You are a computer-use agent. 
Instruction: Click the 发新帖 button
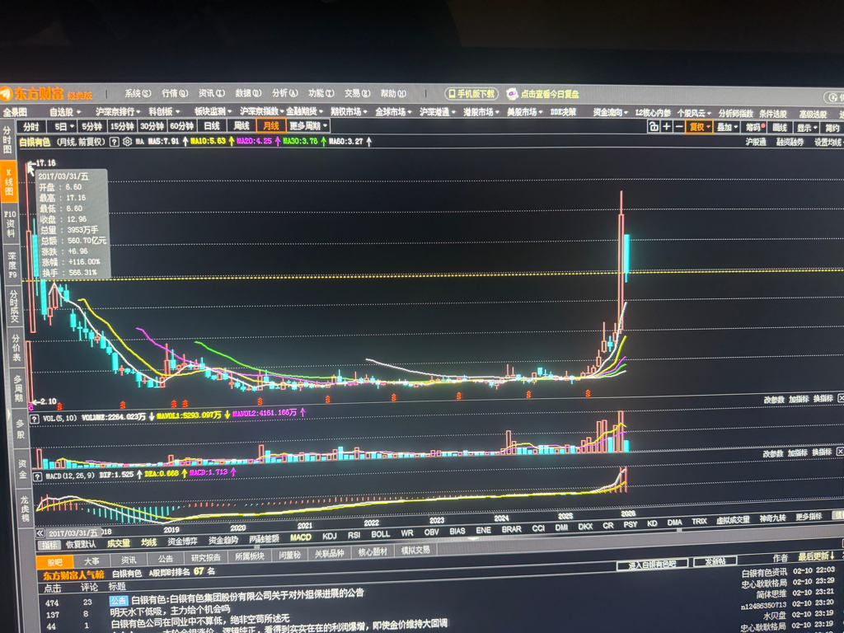point(715,562)
